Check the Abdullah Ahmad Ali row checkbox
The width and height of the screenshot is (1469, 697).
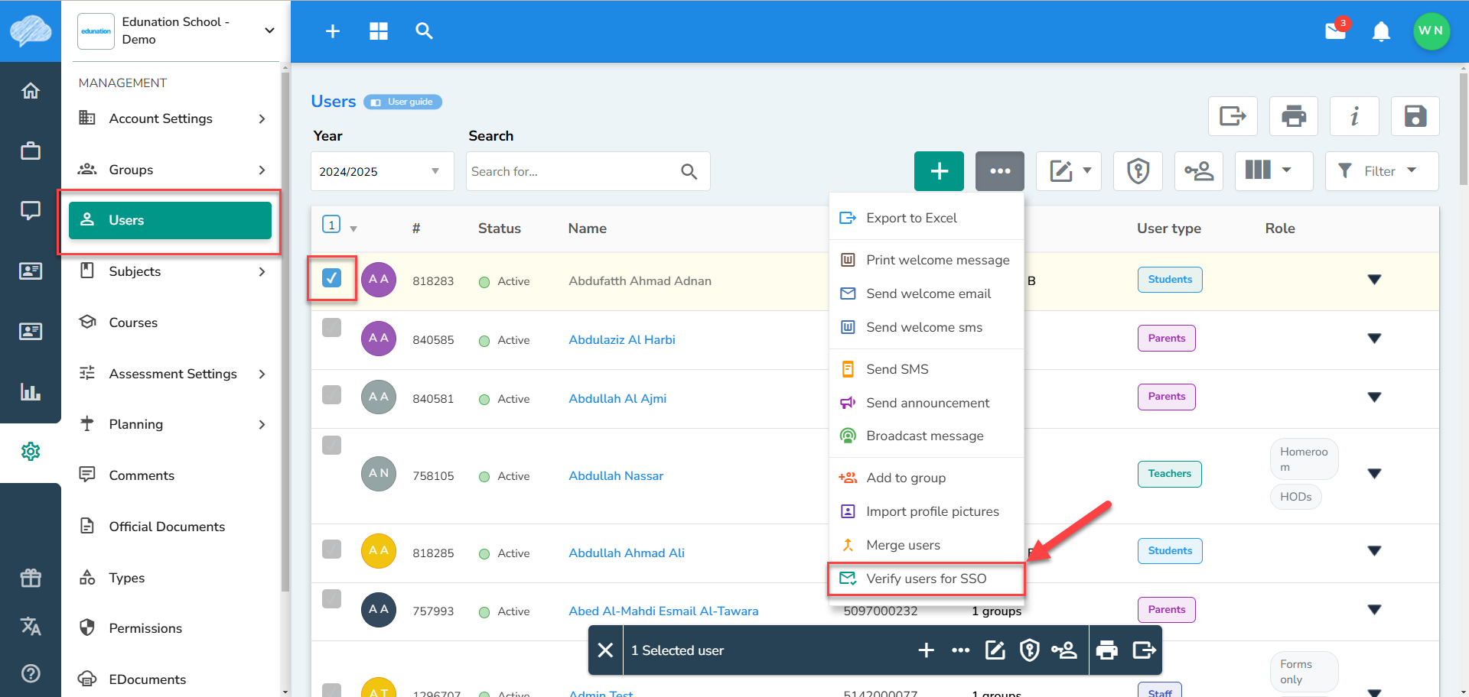click(331, 549)
